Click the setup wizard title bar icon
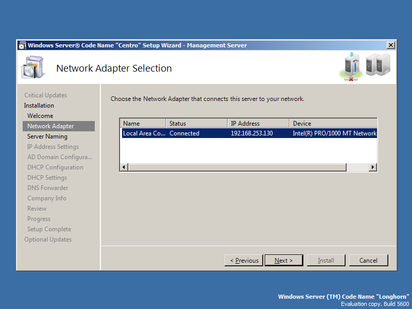Viewport: 412px width, 309px height. (22, 45)
